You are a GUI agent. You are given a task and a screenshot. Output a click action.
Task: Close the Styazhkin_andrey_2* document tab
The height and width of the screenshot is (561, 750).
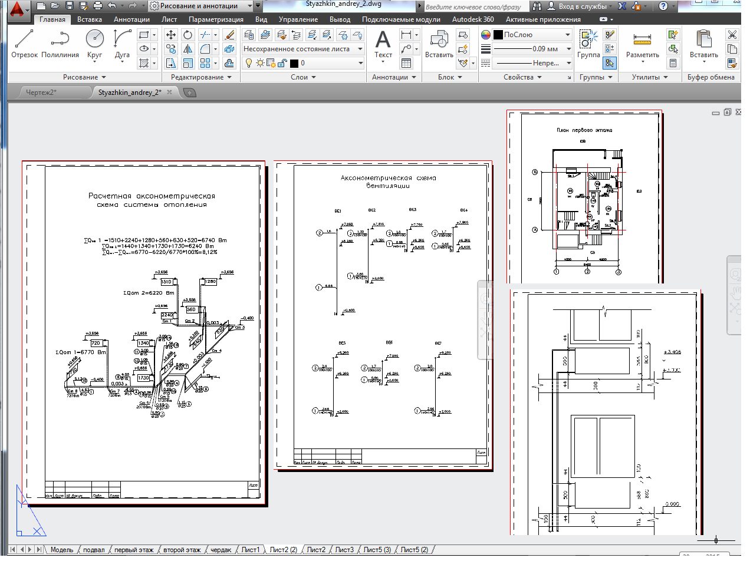[x=170, y=93]
